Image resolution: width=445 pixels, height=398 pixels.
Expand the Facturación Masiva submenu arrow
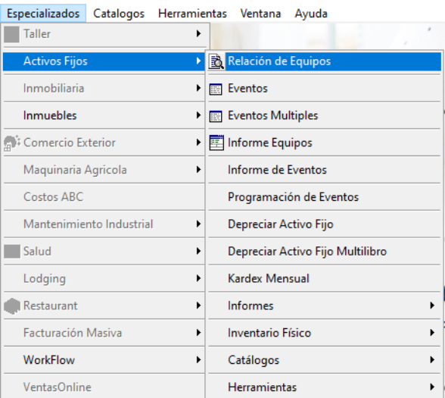(x=198, y=333)
